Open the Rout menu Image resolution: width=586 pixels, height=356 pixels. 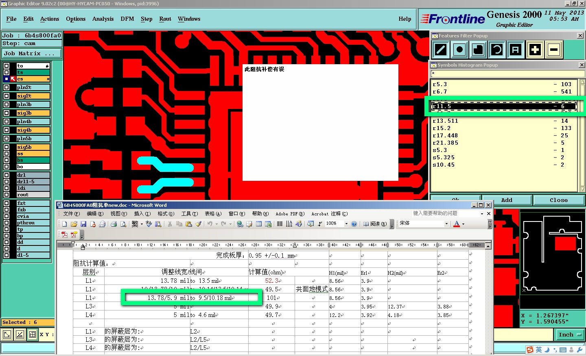pos(165,19)
